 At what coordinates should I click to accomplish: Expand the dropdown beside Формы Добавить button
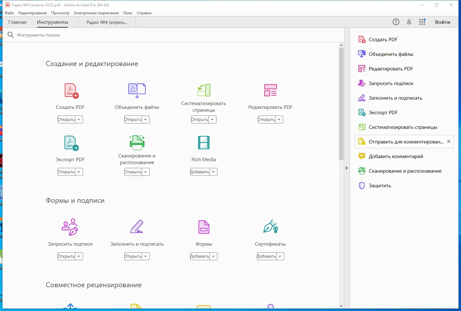(213, 256)
